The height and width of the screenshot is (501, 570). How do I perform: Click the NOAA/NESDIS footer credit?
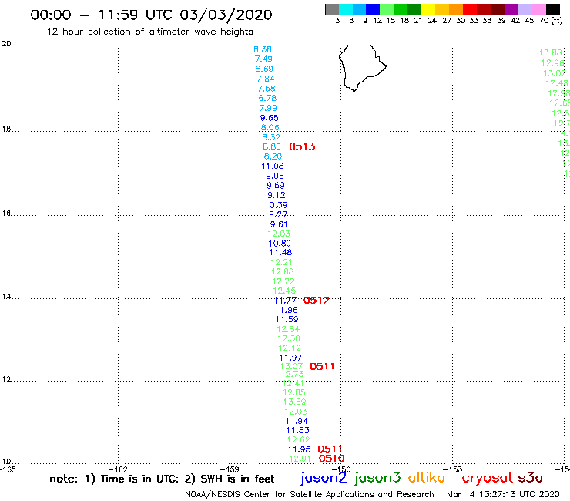310,495
